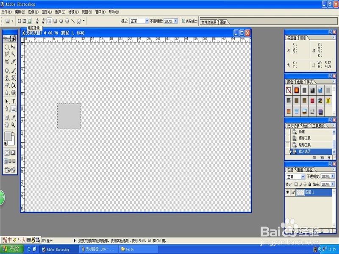Select the Hand tool
This screenshot has height=254, width=339.
point(7,125)
